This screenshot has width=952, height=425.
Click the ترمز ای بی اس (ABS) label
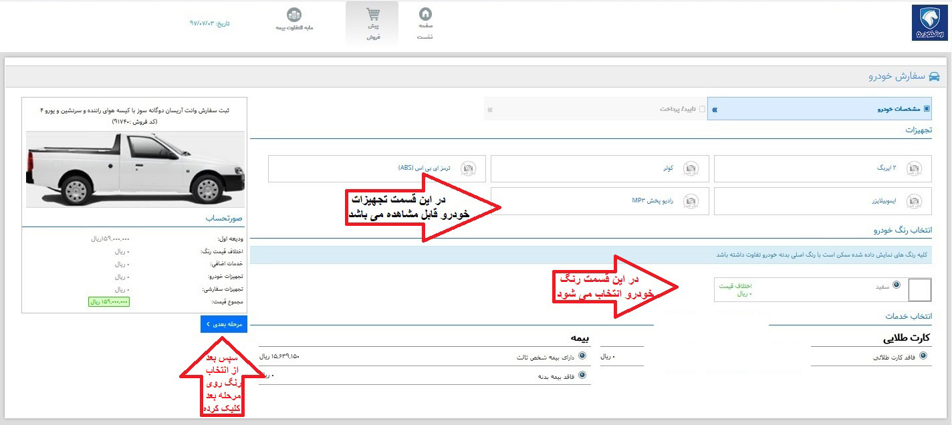[x=424, y=168]
